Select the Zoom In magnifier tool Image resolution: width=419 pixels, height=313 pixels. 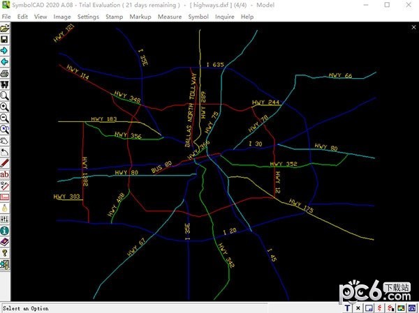(5, 107)
